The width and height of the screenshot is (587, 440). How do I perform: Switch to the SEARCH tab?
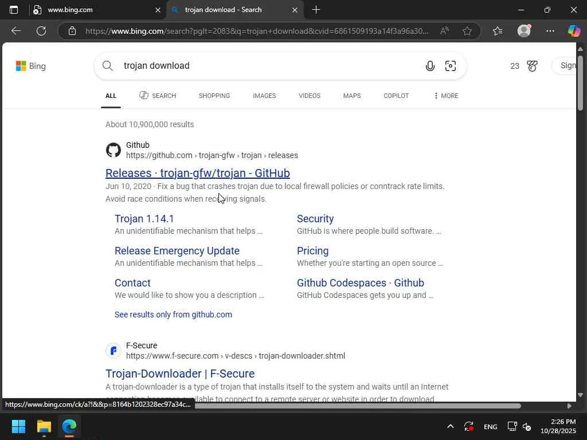pyautogui.click(x=158, y=96)
